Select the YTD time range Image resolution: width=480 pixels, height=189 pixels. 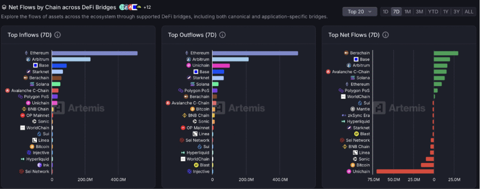pyautogui.click(x=433, y=12)
